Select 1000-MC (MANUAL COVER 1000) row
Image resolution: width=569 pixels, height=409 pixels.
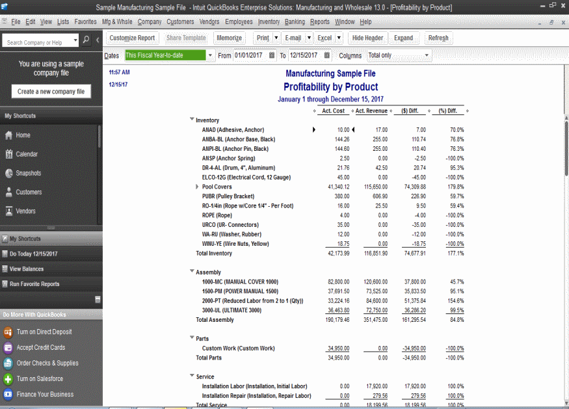333,282
